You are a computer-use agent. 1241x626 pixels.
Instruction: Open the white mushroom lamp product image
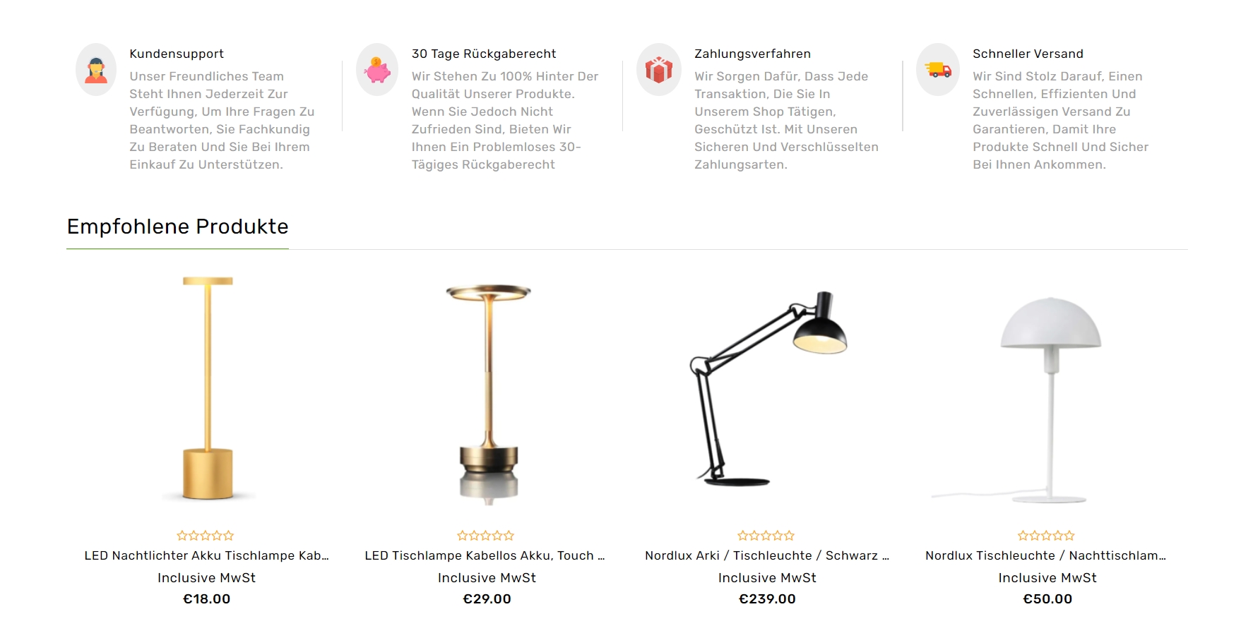(1048, 399)
